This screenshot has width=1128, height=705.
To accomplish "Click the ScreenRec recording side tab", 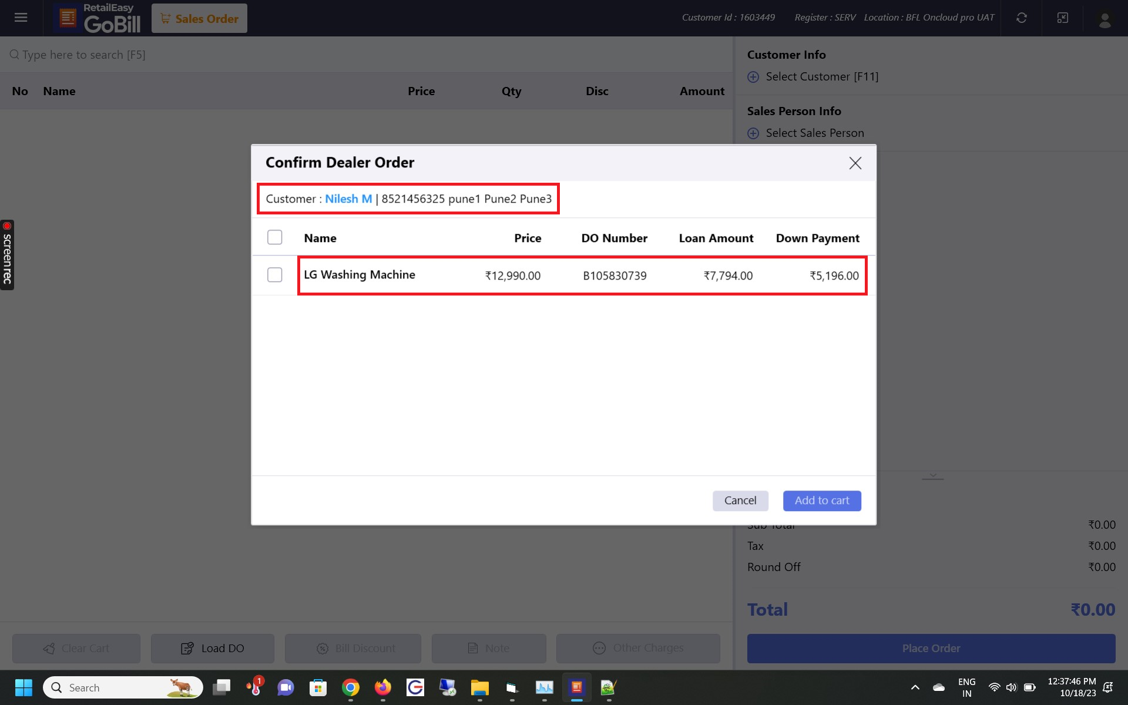I will click(7, 255).
